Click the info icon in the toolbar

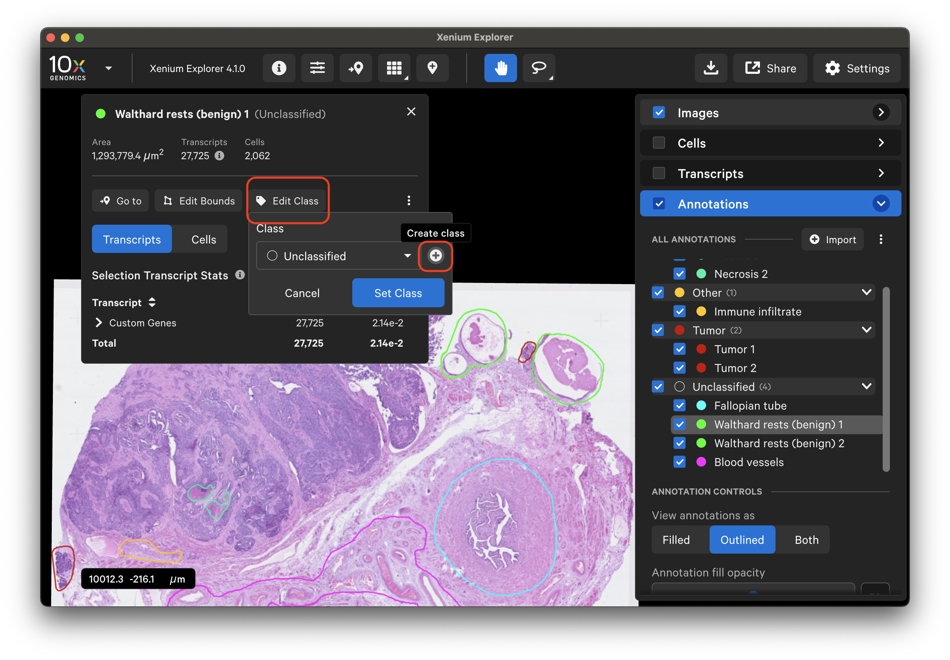(279, 68)
